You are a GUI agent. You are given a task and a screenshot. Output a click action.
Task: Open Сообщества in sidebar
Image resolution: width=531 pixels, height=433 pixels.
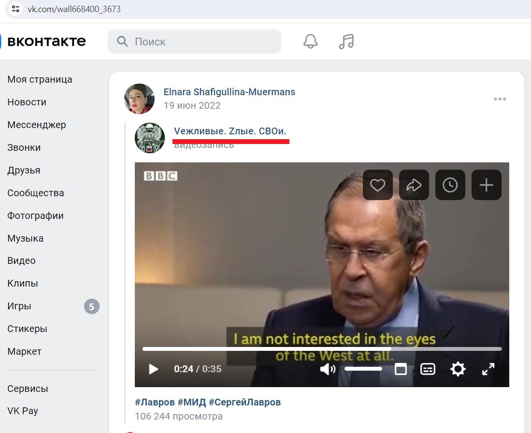point(36,193)
